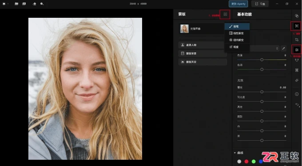Choose 画笔 brush from the mask menu
Image resolution: width=302 pixels, height=166 pixels.
pyautogui.click(x=237, y=27)
